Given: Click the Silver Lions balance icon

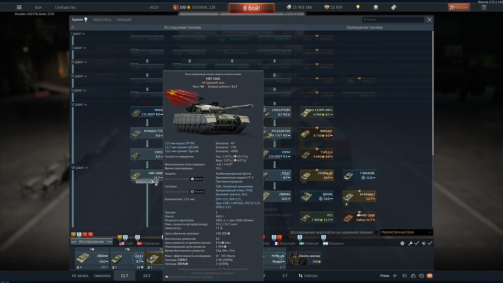Looking at the screenshot, I should [289, 7].
